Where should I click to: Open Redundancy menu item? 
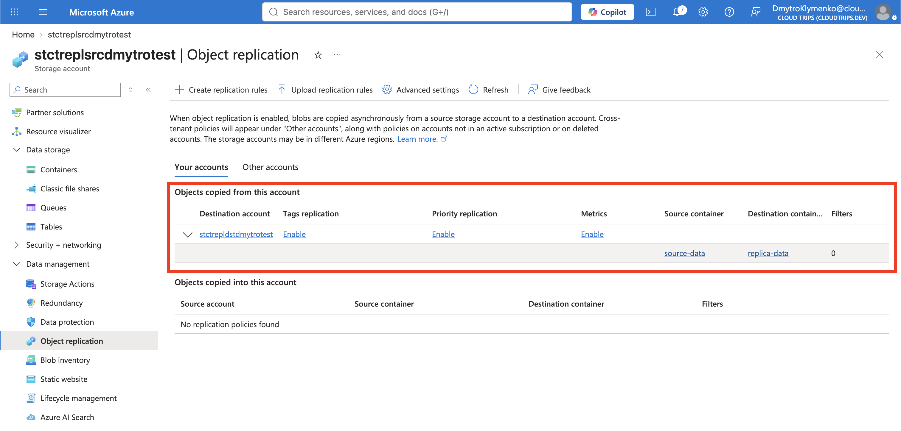point(62,303)
